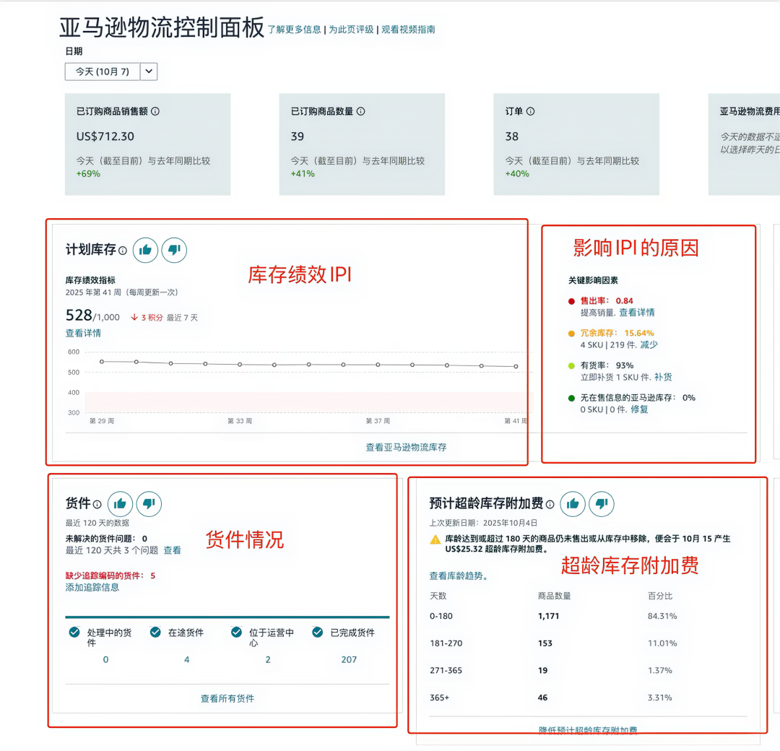Click 查看详情 link under 售出率
Viewport: 780px width, 751px height.
tap(637, 313)
